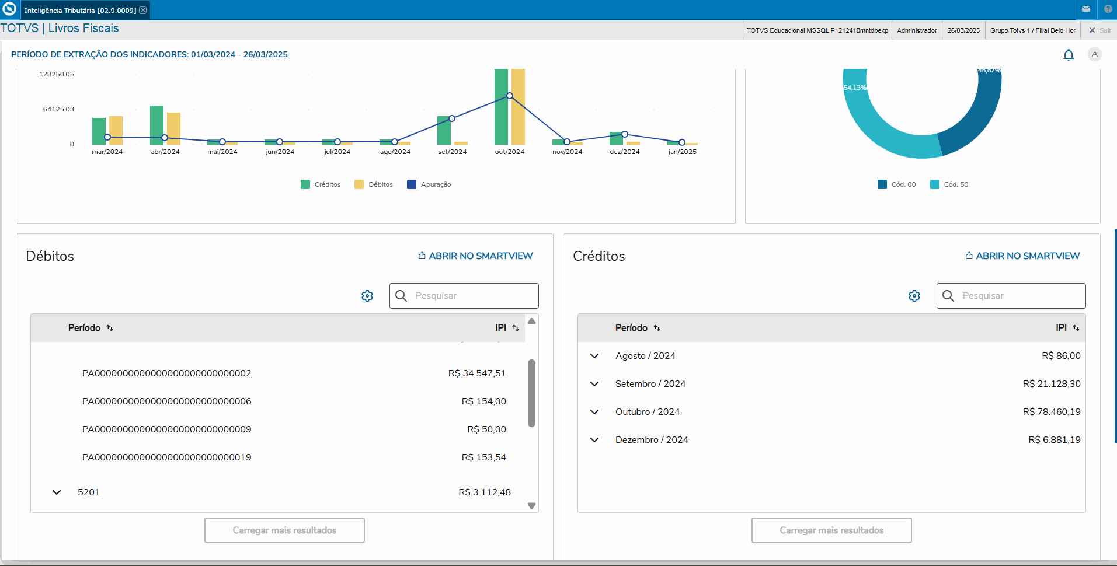Expand Outubro / 2024 credits row

click(x=594, y=412)
